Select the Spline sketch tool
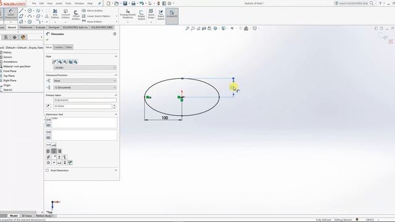395x222 pixels. [x=38, y=10]
